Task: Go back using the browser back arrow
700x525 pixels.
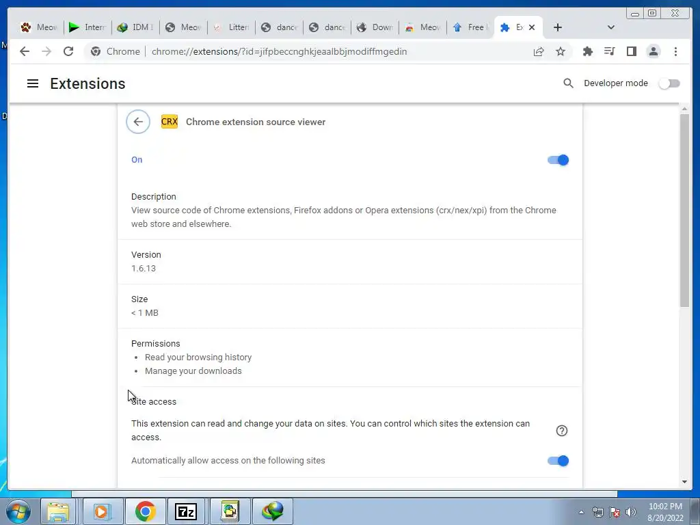Action: click(25, 51)
